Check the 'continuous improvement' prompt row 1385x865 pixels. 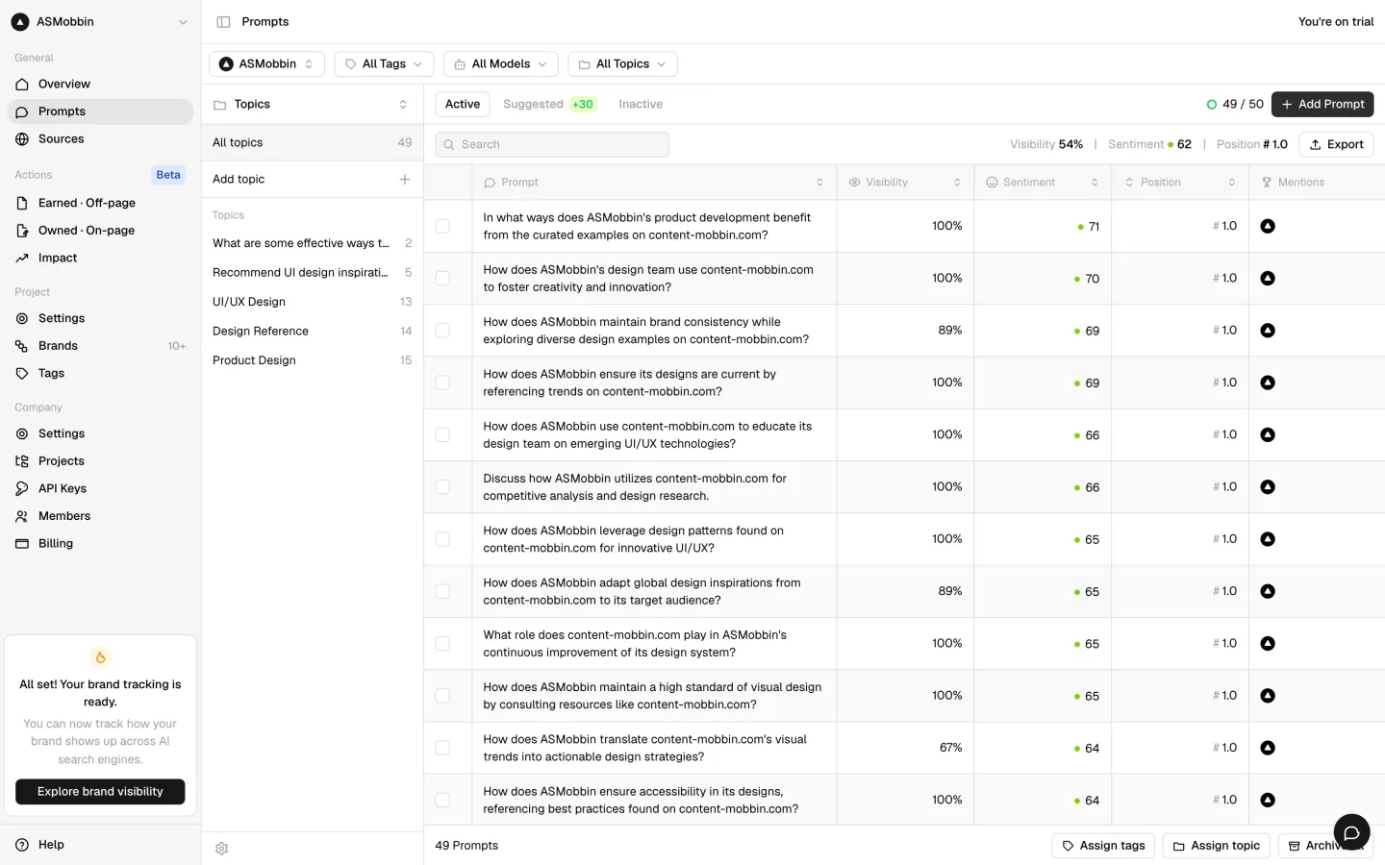pos(442,643)
